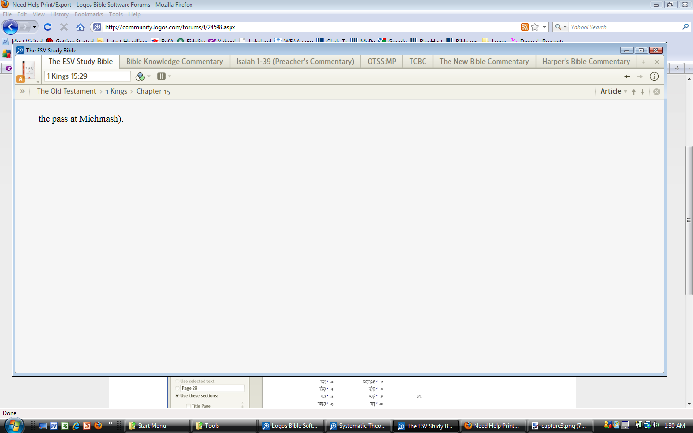Viewport: 693px width, 433px height.
Task: Switch to the OTSS:MP tab
Action: 382,62
